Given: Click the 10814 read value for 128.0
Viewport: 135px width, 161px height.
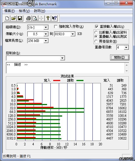Looking at the screenshot, I should [122, 116].
